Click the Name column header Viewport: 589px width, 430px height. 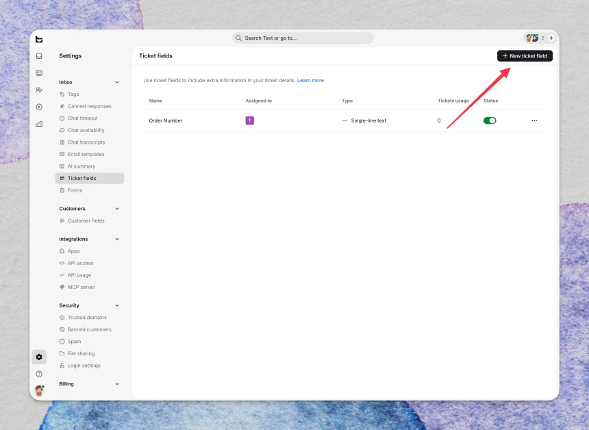(155, 101)
